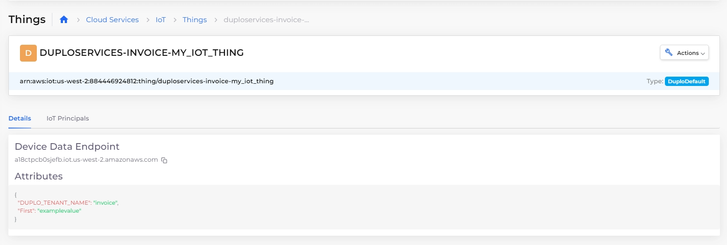
Task: Expand Actions using its chevron arrow
Action: click(x=703, y=54)
